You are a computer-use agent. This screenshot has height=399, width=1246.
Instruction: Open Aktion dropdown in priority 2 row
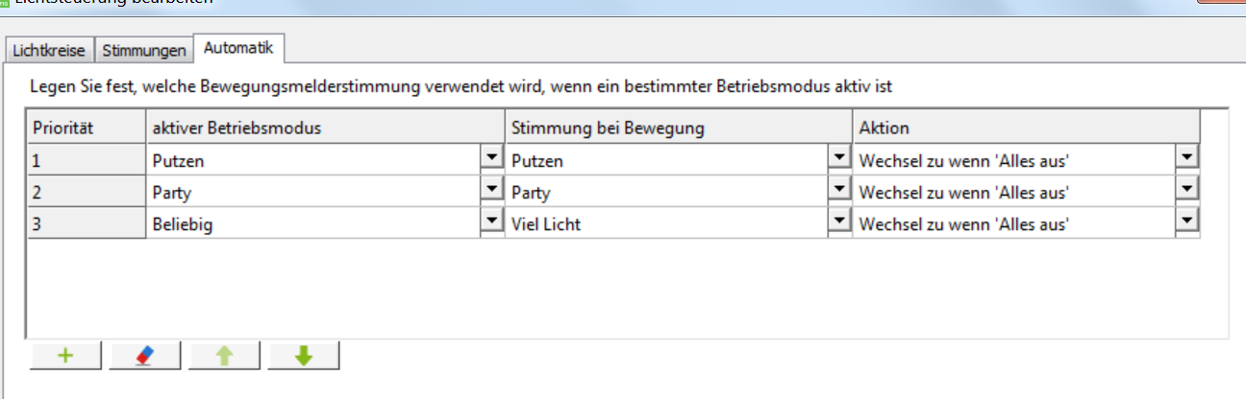(1187, 190)
